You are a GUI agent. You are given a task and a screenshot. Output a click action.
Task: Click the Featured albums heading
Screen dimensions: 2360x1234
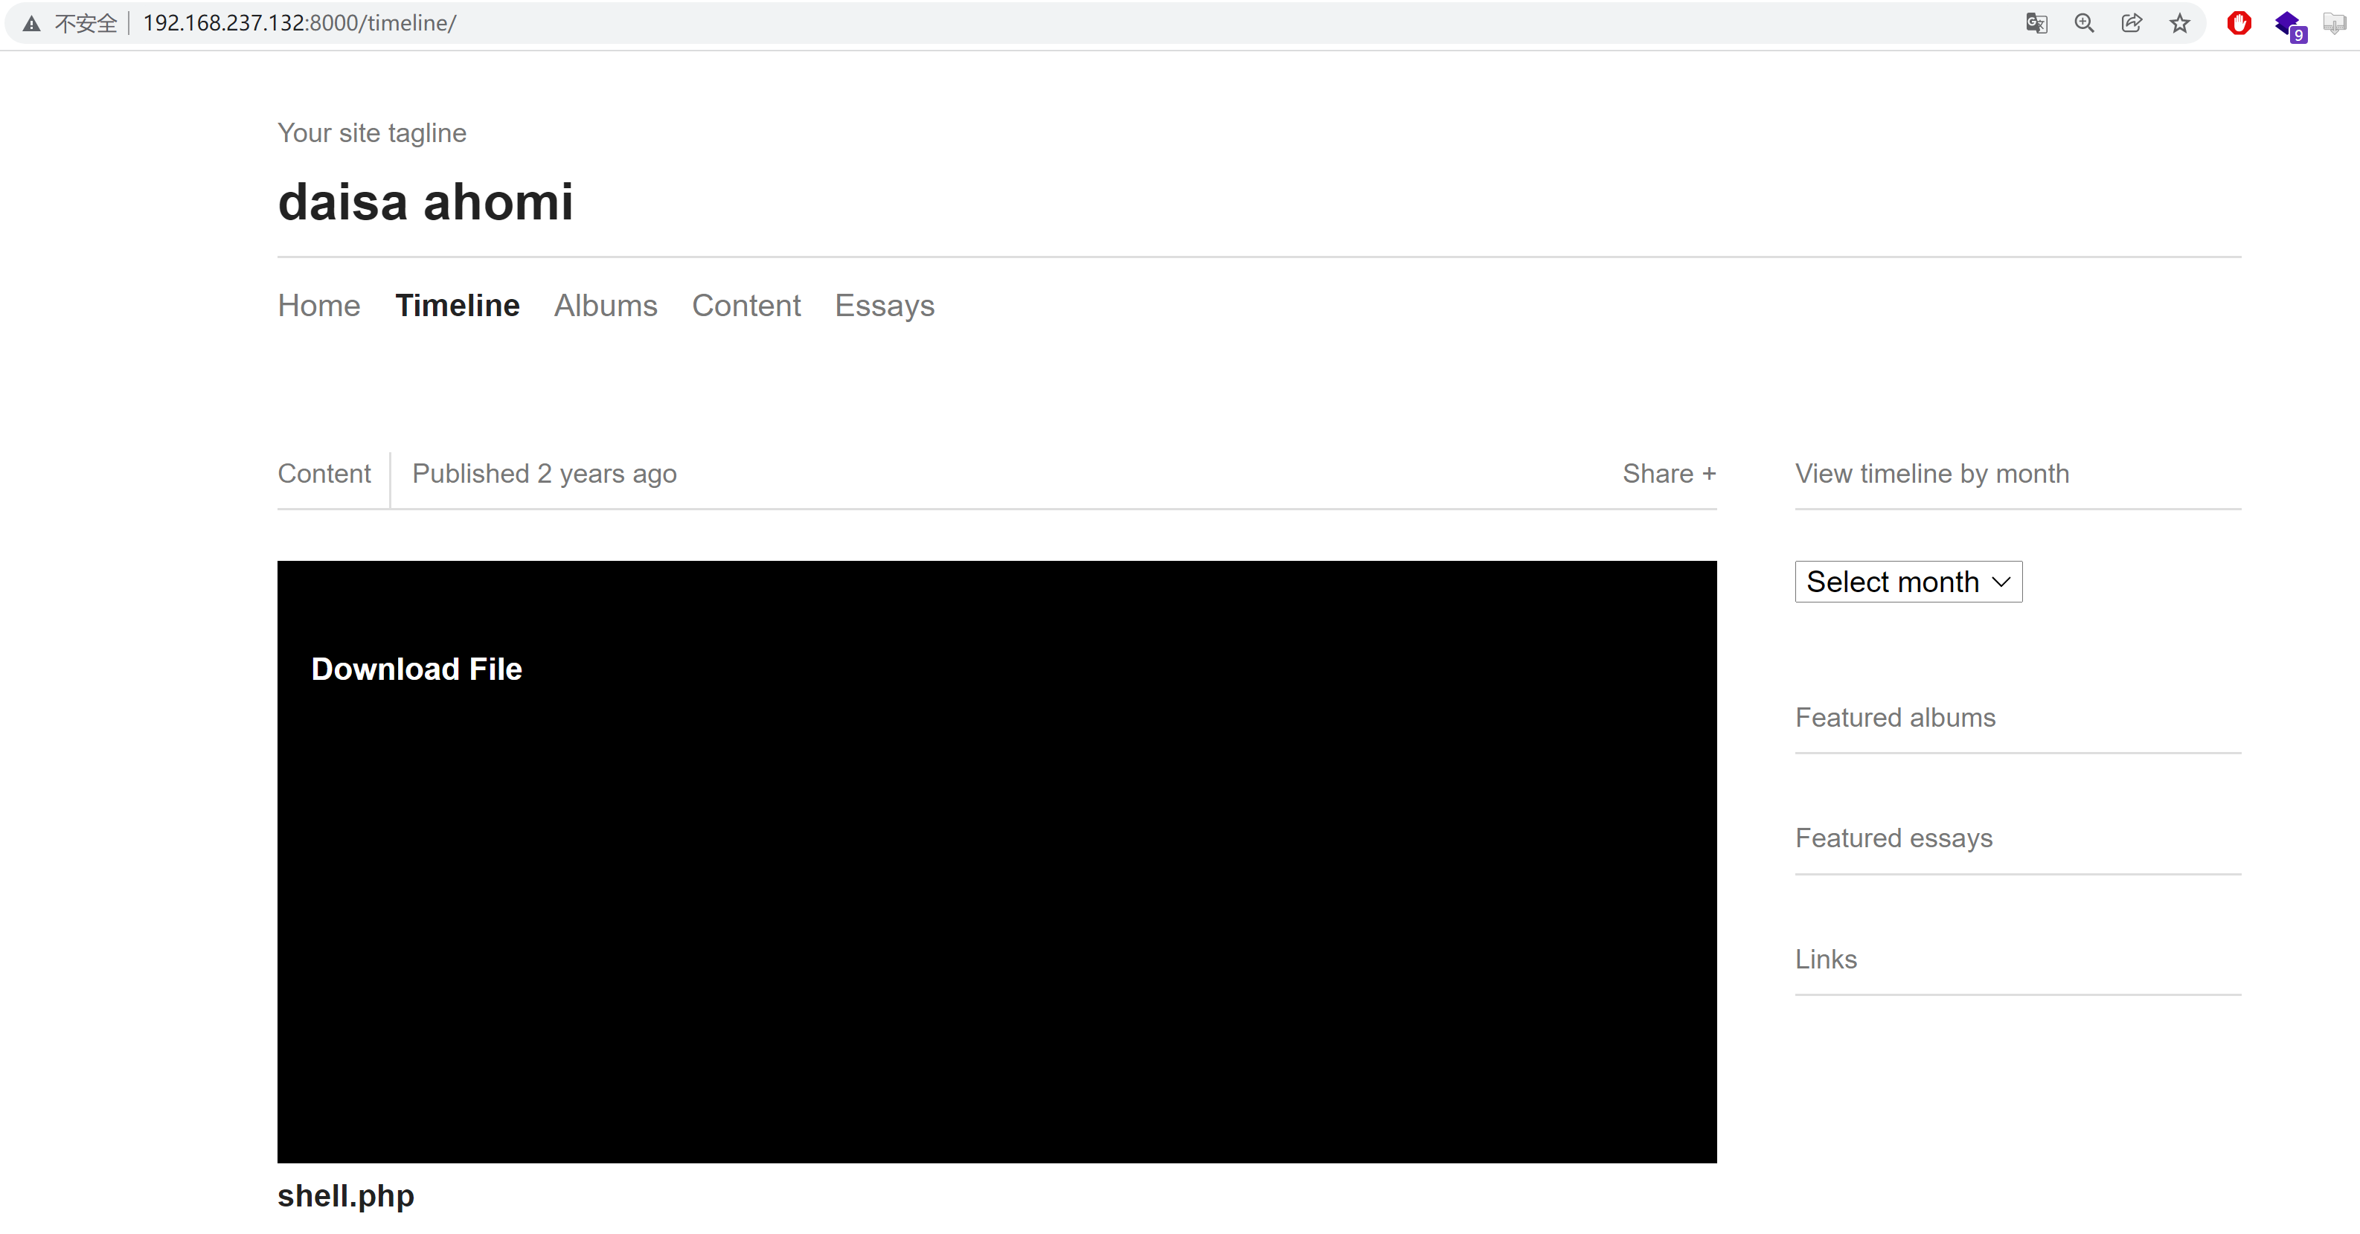(1894, 717)
